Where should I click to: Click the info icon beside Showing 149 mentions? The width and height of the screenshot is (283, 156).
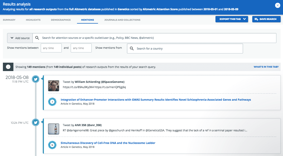(x=8, y=67)
